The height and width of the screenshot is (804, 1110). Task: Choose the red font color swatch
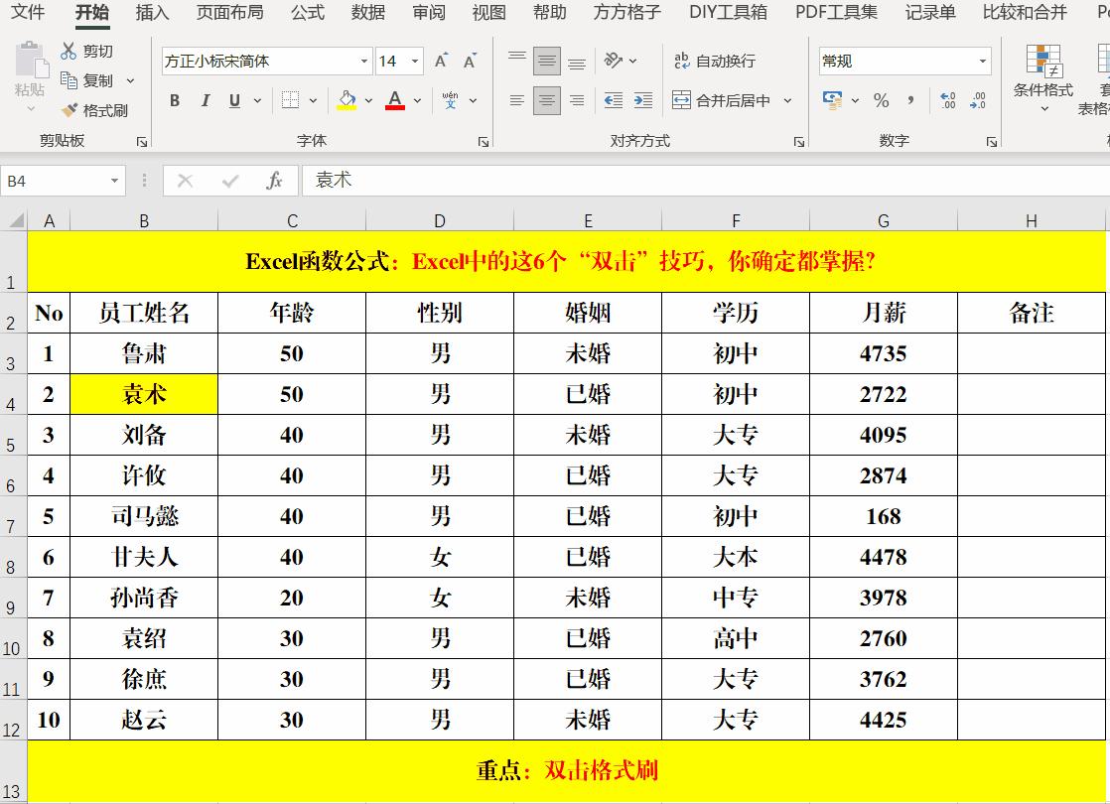[396, 108]
